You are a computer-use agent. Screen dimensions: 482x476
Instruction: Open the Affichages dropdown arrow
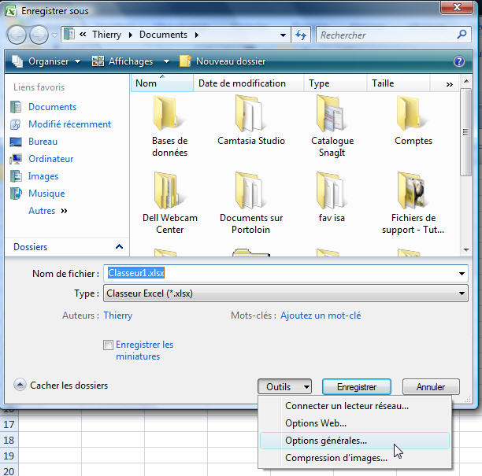pyautogui.click(x=166, y=61)
